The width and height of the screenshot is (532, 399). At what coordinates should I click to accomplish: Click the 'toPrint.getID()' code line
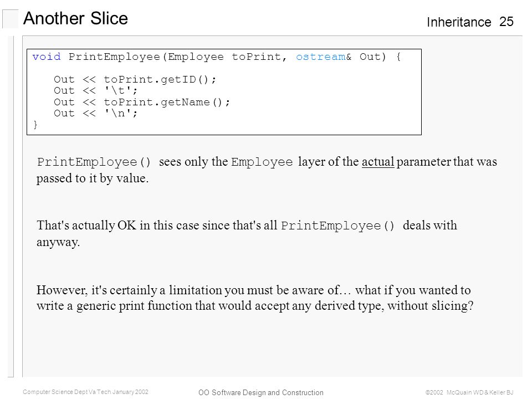(x=135, y=79)
